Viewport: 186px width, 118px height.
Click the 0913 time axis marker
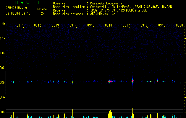55,25
